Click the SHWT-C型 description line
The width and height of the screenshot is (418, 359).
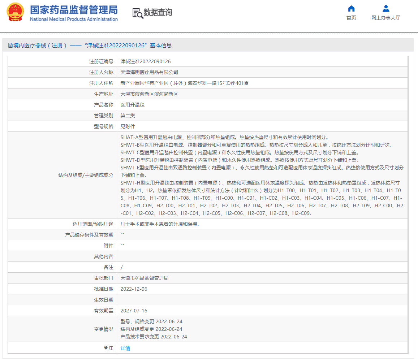click(241, 152)
